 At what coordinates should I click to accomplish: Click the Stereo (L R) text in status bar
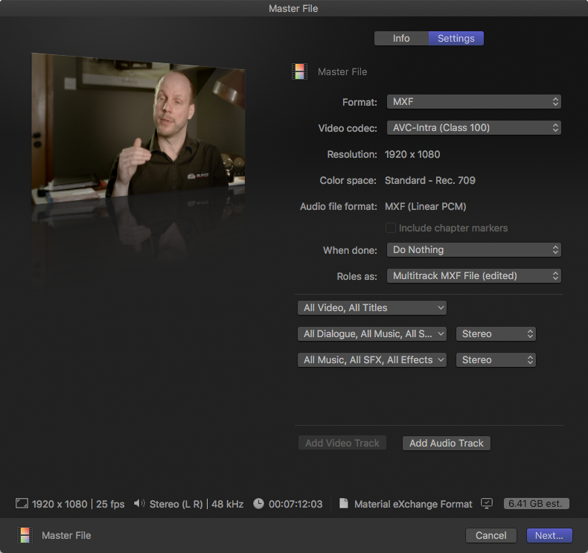click(176, 504)
